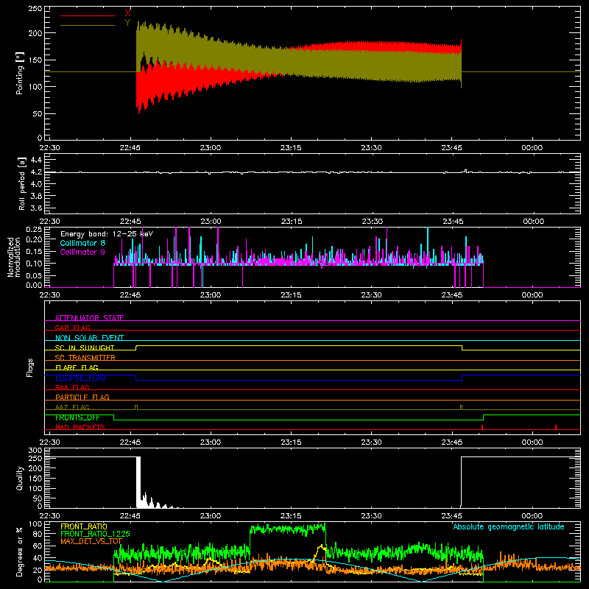
Task: Click the green FRONT_RATIO_1225 legend label
Action: click(95, 534)
